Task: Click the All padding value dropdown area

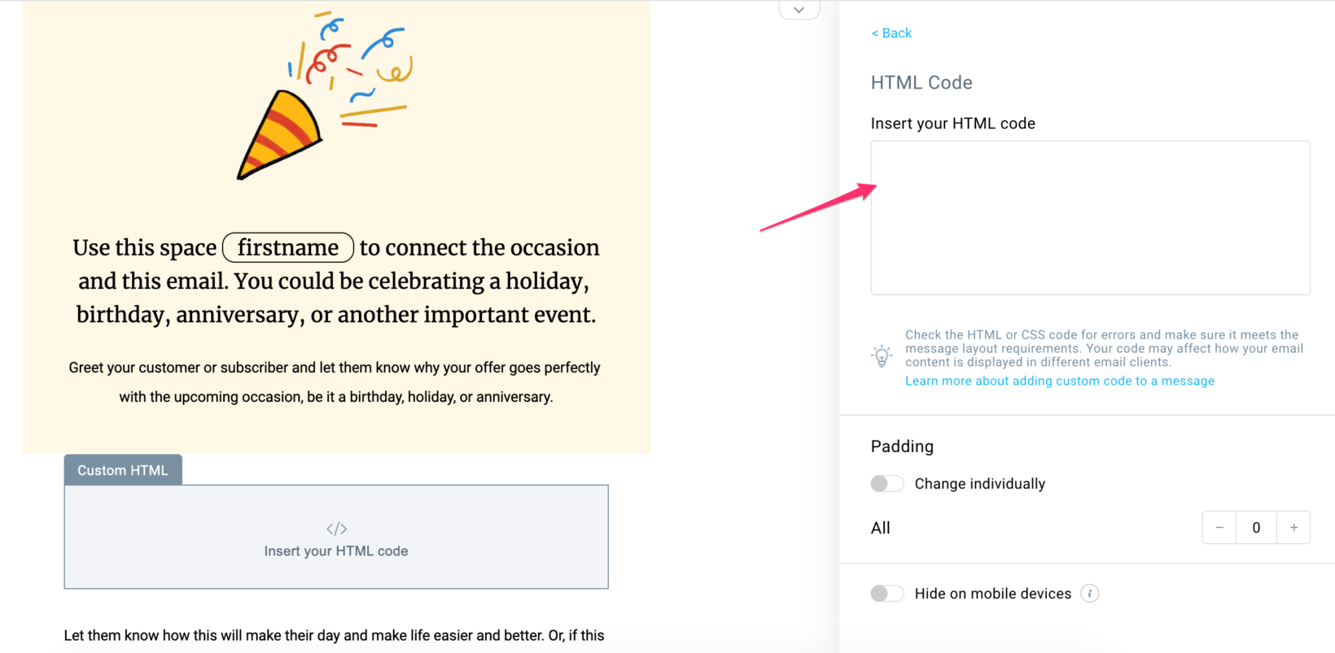Action: [1256, 528]
